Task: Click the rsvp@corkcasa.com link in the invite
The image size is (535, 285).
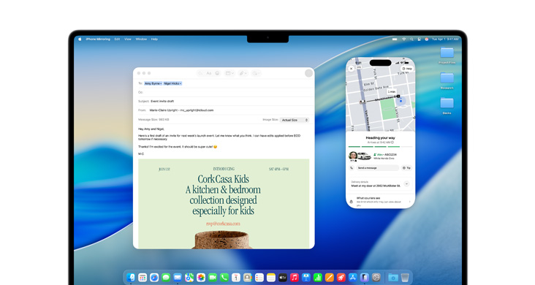Action: [x=223, y=224]
